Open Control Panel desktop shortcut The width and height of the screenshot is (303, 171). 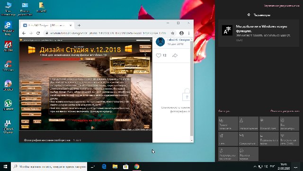coord(25,9)
